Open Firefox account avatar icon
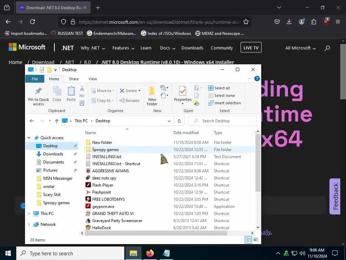 [x=301, y=22]
